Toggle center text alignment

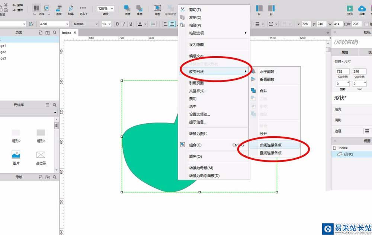(172, 24)
